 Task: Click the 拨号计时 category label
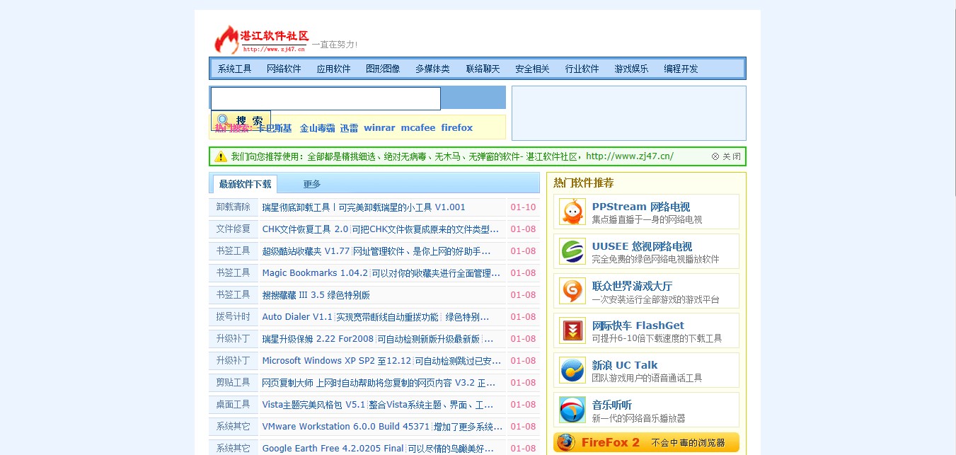(234, 317)
